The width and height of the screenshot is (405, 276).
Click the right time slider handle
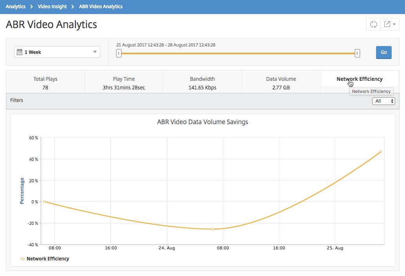coord(357,53)
